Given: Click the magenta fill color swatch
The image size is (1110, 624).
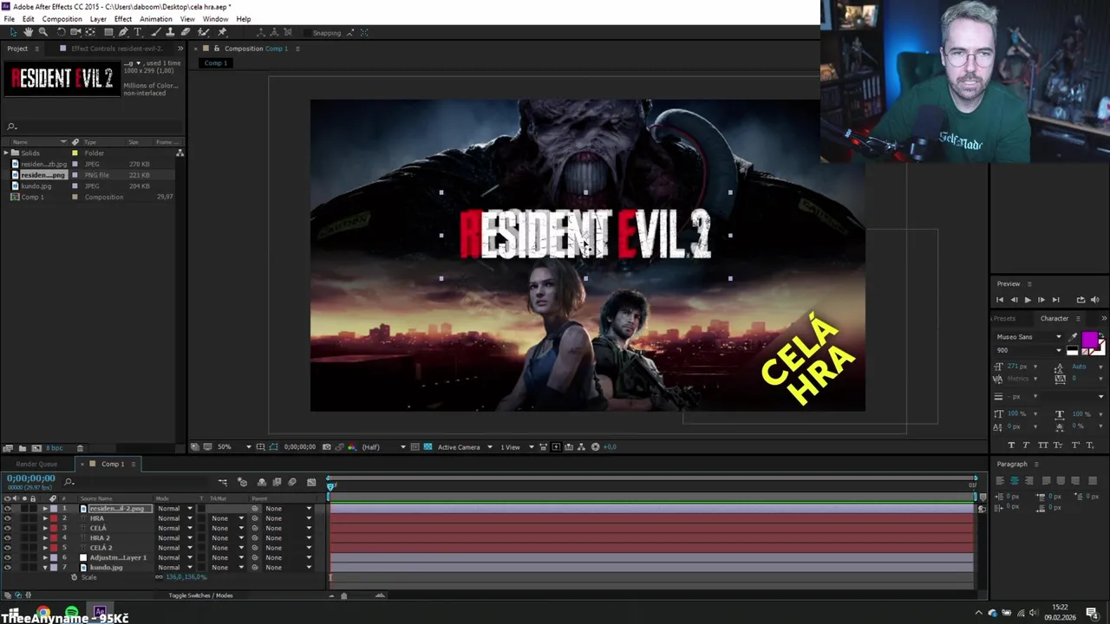Looking at the screenshot, I should (1089, 340).
